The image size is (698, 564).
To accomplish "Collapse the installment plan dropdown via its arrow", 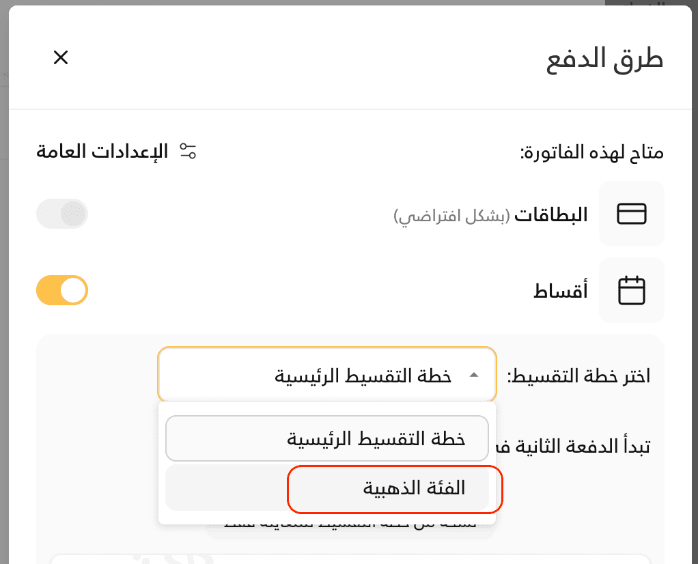I will (x=474, y=376).
